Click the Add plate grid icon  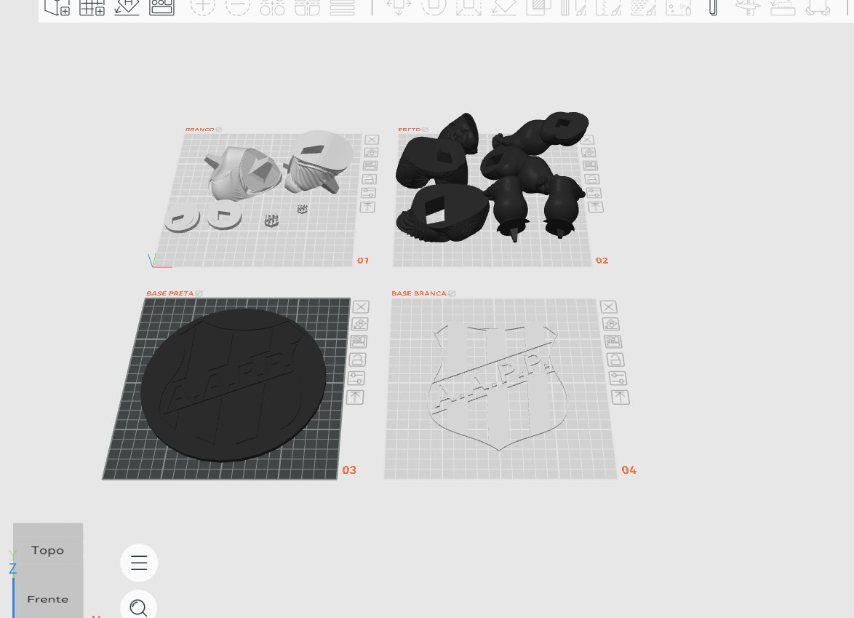(x=92, y=7)
